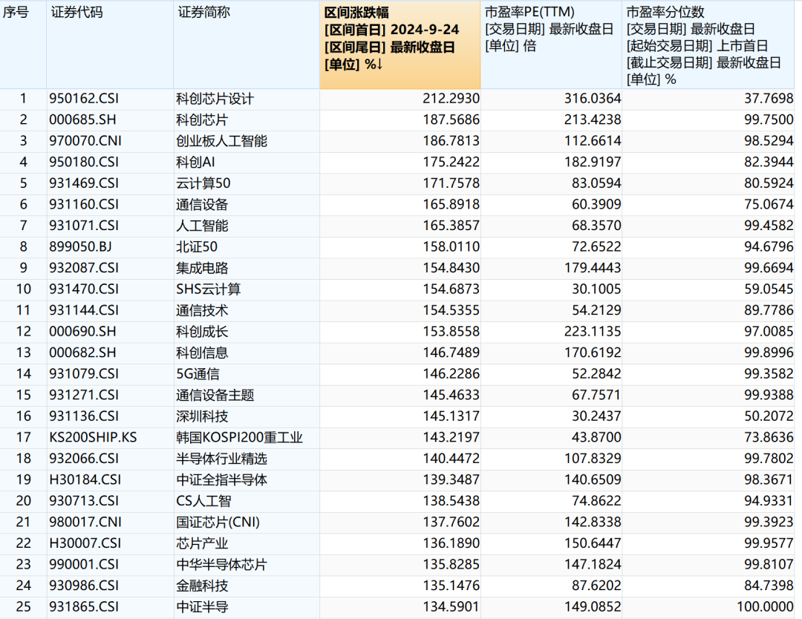Select gain value 138.5438
802x619 pixels.
point(451,501)
